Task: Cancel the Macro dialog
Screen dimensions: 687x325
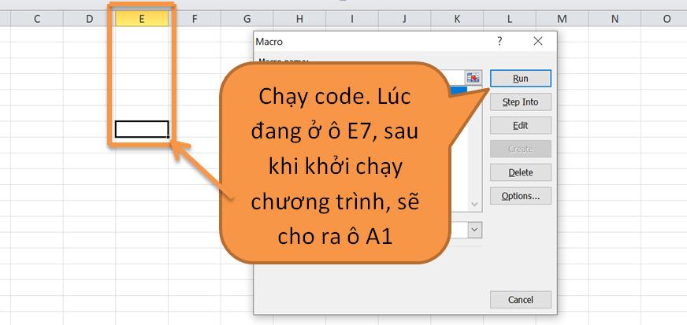Action: tap(521, 300)
